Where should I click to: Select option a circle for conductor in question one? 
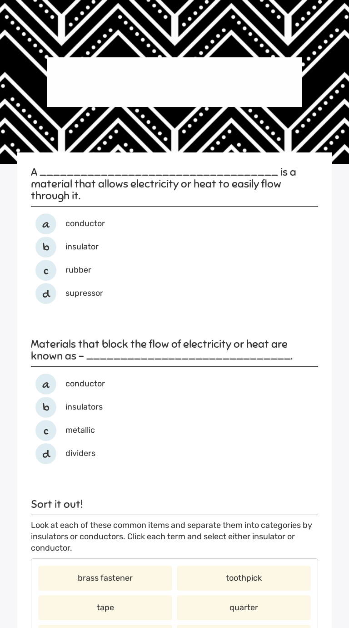click(46, 224)
